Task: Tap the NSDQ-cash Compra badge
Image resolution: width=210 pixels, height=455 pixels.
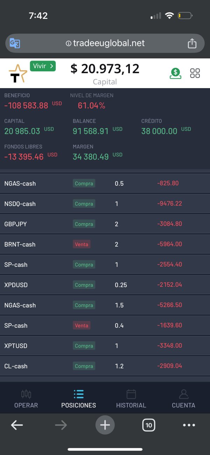Action: point(84,204)
